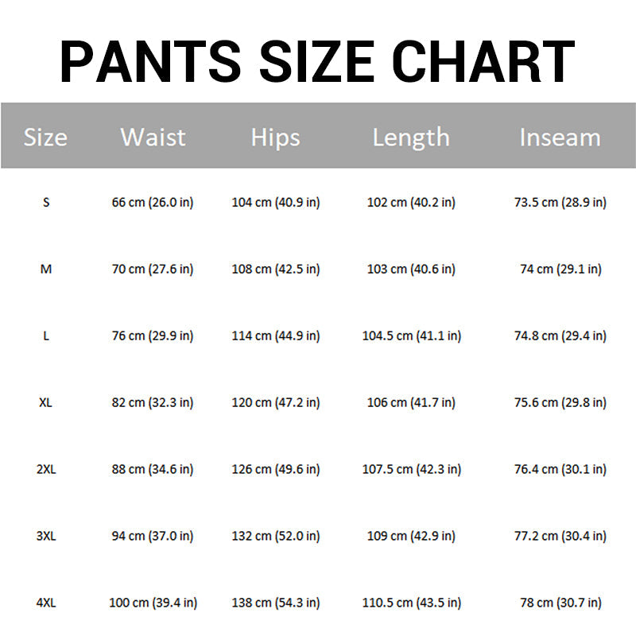Select the M size row label
The height and width of the screenshot is (636, 636).
pyautogui.click(x=46, y=269)
